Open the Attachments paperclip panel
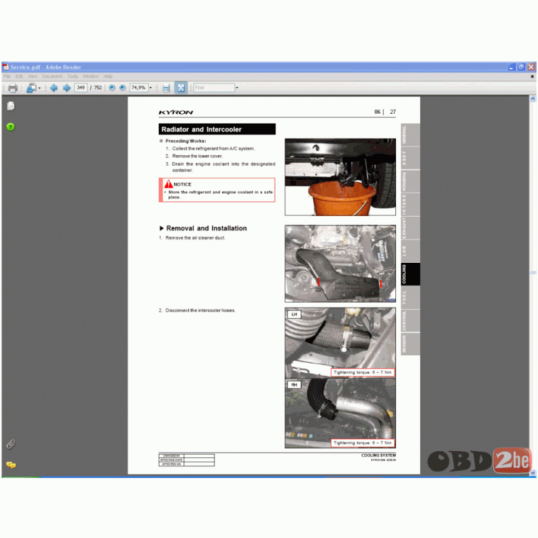Image resolution: width=538 pixels, height=538 pixels. pyautogui.click(x=10, y=444)
